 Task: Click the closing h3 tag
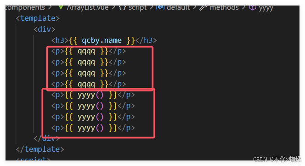click(x=146, y=40)
